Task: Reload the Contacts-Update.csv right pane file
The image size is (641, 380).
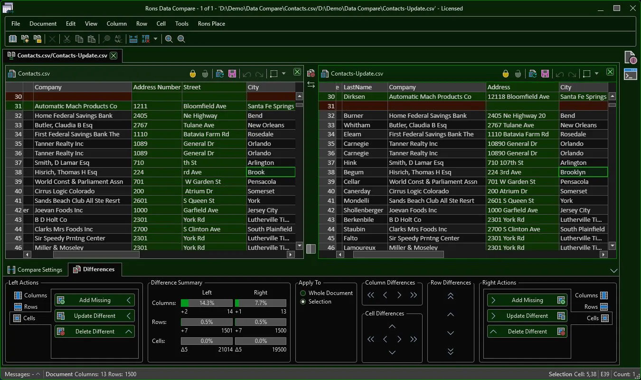Action: coord(533,74)
